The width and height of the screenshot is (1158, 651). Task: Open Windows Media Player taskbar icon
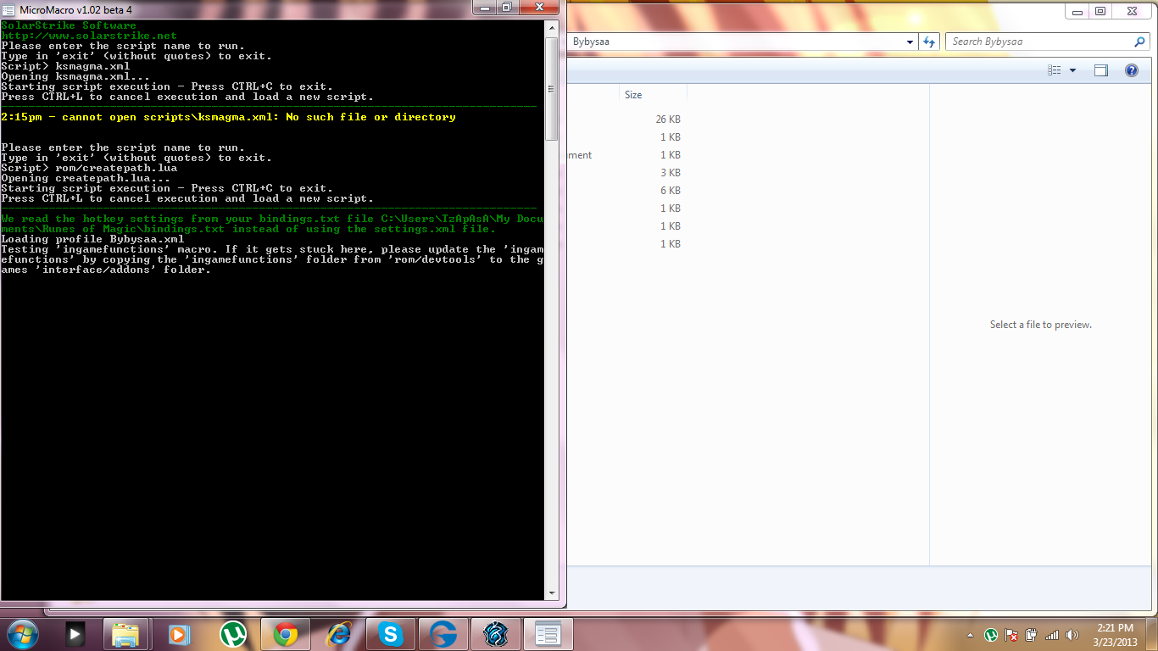pos(180,634)
